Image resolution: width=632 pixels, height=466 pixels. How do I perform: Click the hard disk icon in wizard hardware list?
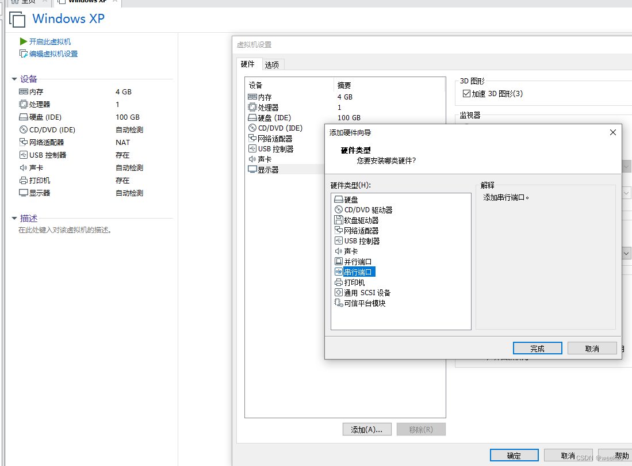coord(339,200)
